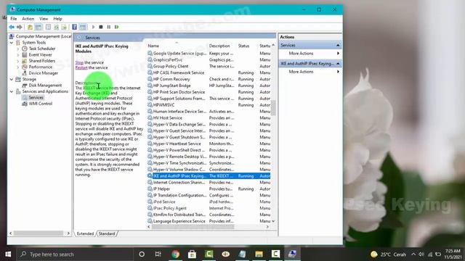Open Task View from the taskbar

158,254
